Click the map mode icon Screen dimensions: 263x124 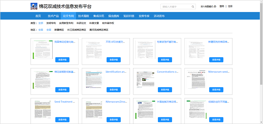click(215, 6)
